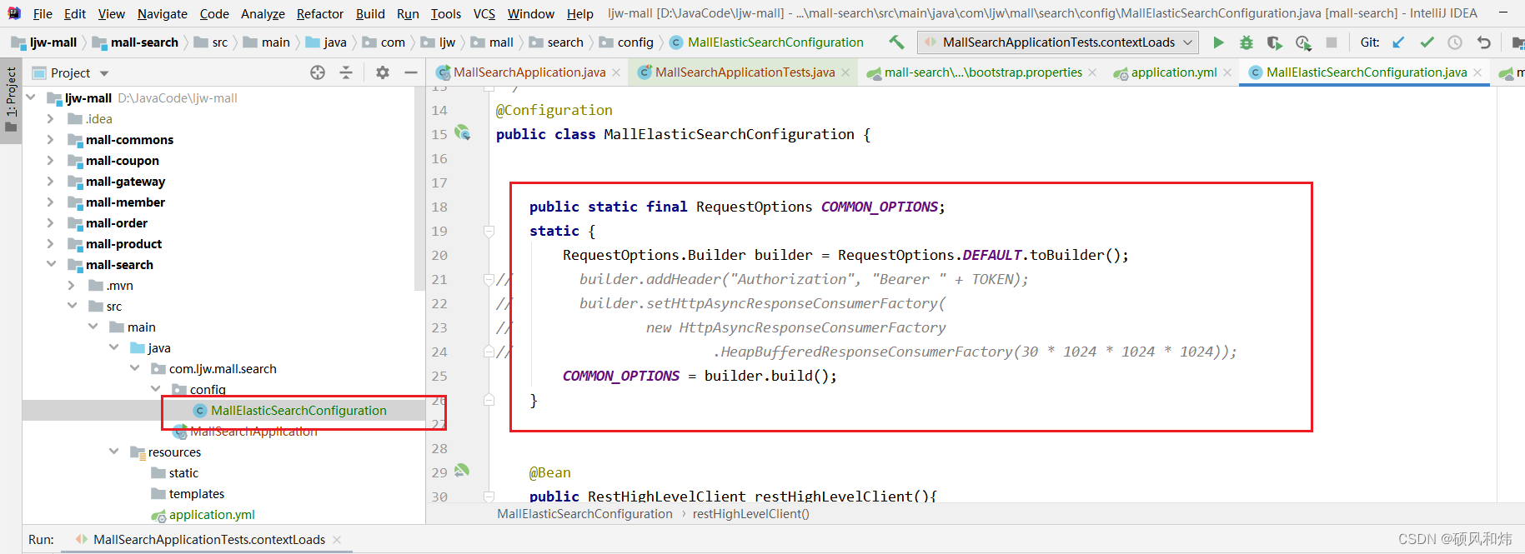Viewport: 1525px width, 554px height.
Task: Show Git history clock icon
Action: coord(1455,42)
